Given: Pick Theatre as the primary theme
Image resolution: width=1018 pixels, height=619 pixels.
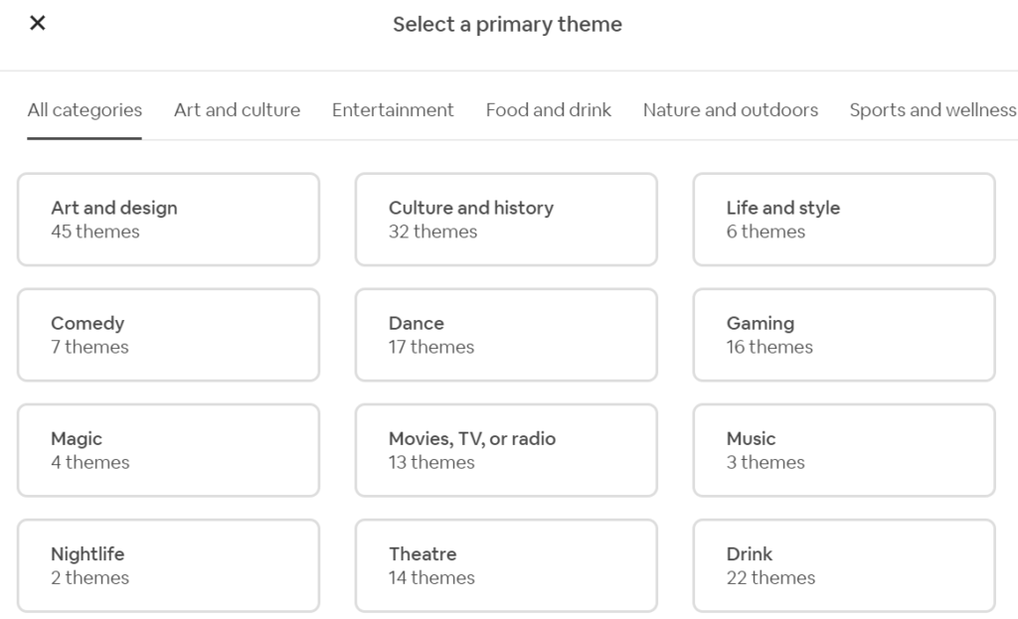Looking at the screenshot, I should pyautogui.click(x=506, y=564).
